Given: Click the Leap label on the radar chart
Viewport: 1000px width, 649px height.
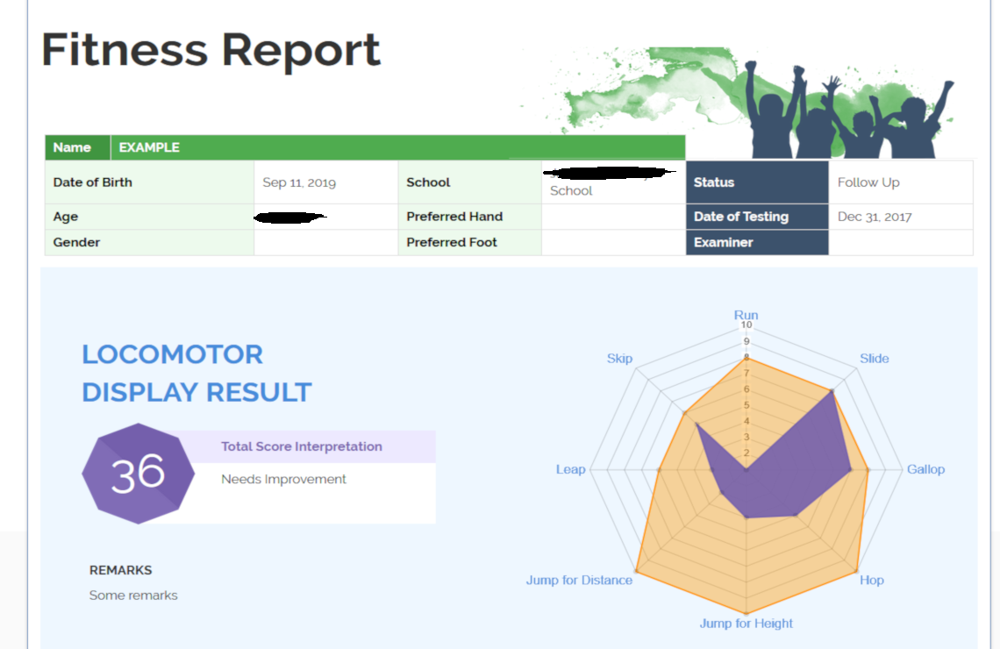Looking at the screenshot, I should (570, 469).
